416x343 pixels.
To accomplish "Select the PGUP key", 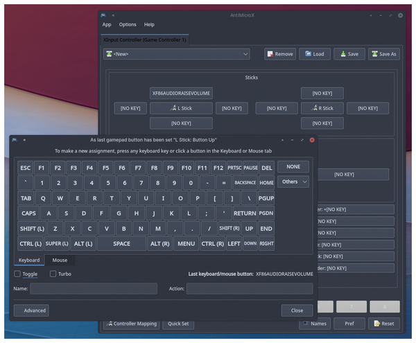I will click(x=266, y=198).
